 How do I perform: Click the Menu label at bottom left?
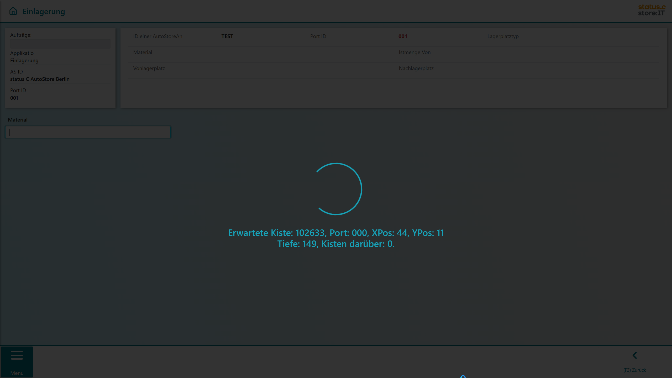(x=17, y=373)
